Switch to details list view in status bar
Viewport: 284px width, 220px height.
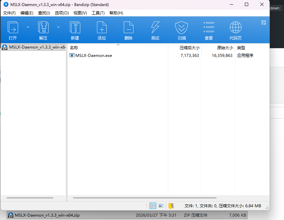[x=153, y=206]
